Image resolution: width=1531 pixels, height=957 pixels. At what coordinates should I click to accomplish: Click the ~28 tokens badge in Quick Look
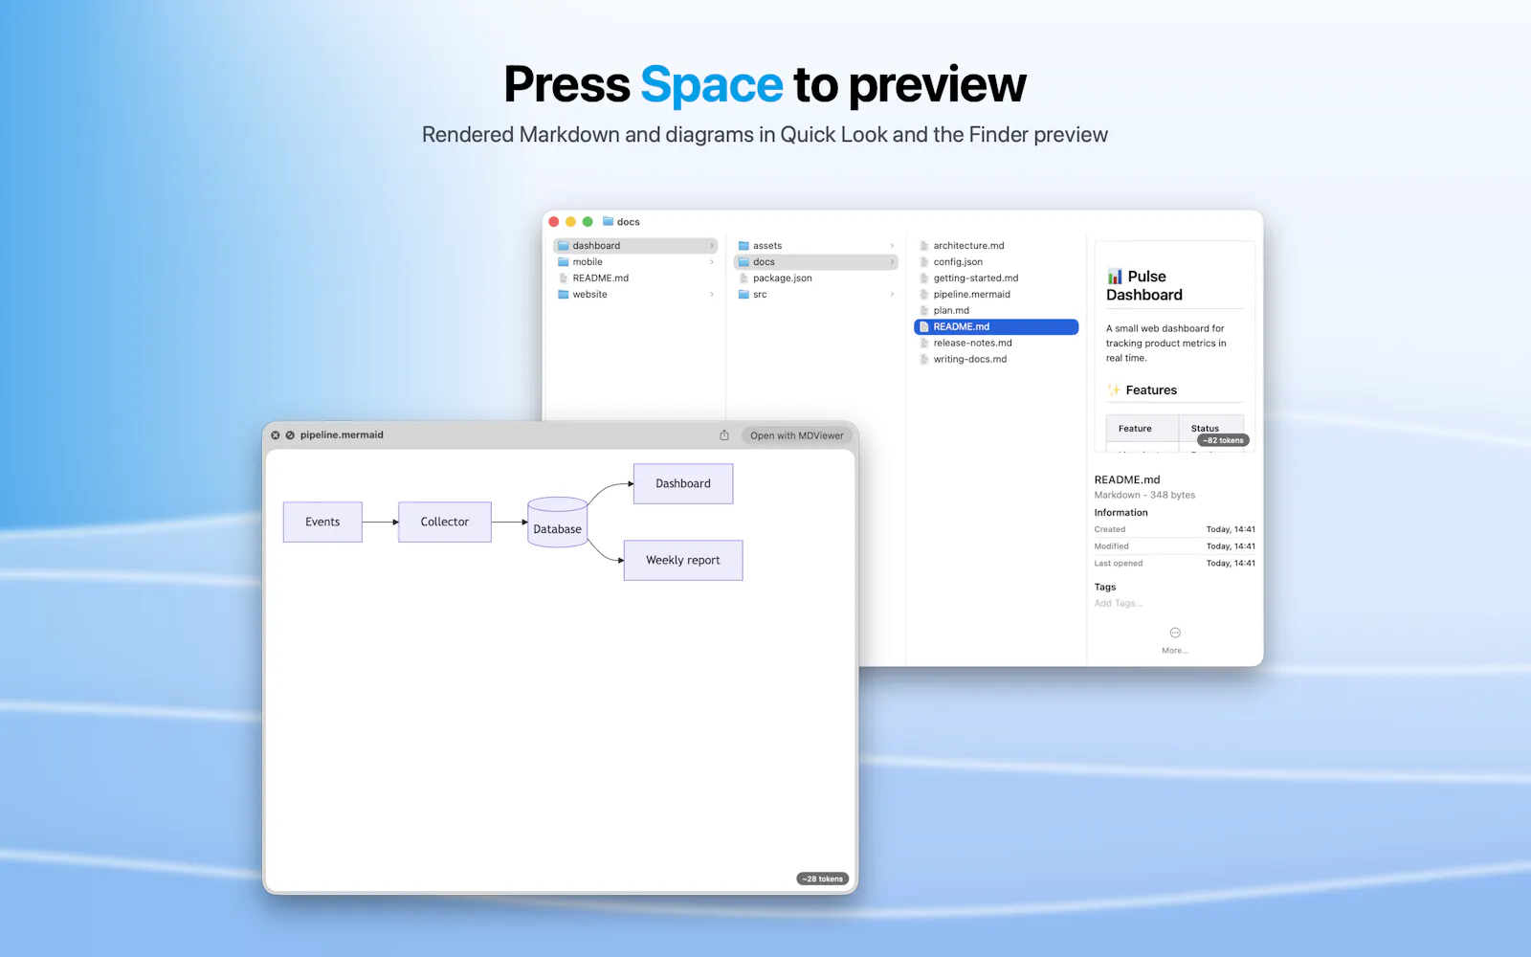[823, 879]
